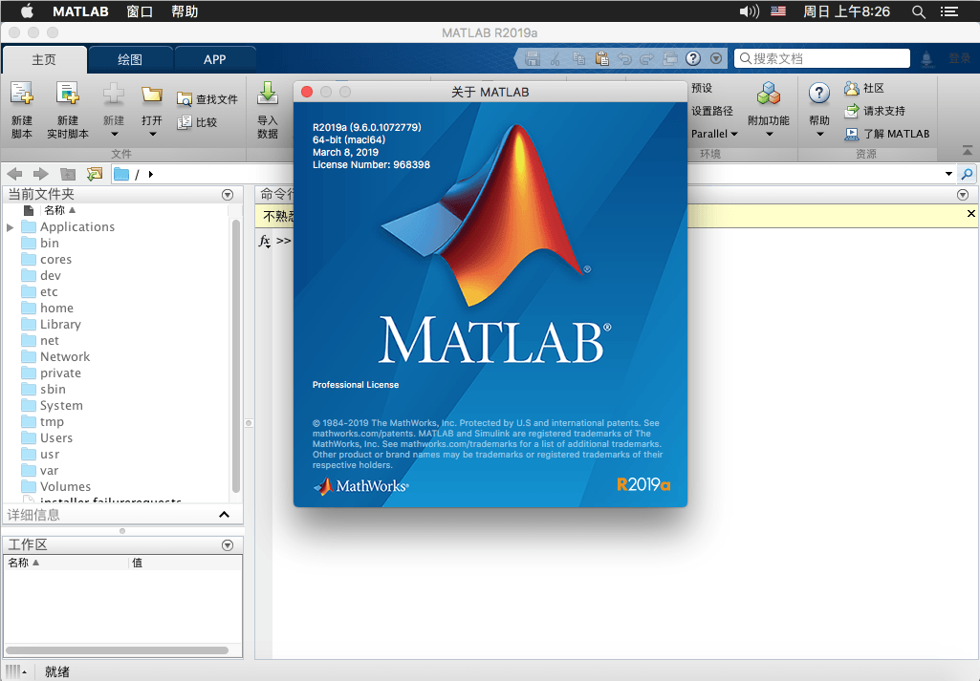This screenshot has height=681, width=980.
Task: Click the Search Documentation (搜索文档) field
Action: tap(822, 58)
